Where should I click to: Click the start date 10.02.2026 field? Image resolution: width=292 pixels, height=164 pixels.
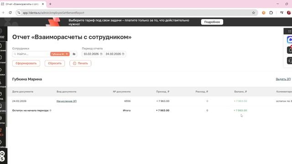click(91, 54)
